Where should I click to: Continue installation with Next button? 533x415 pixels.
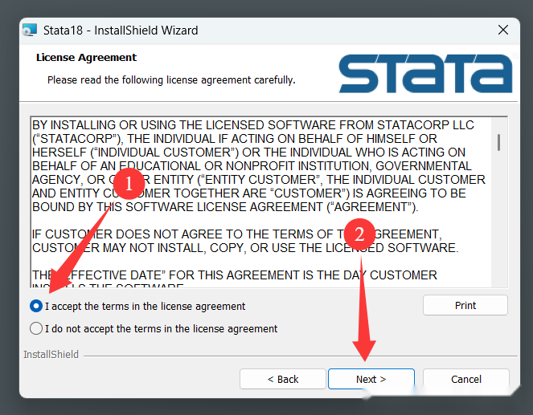click(x=371, y=379)
